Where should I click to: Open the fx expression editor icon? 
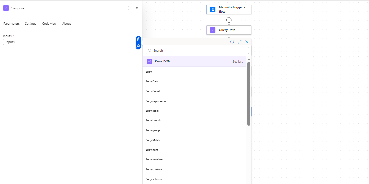[138, 46]
